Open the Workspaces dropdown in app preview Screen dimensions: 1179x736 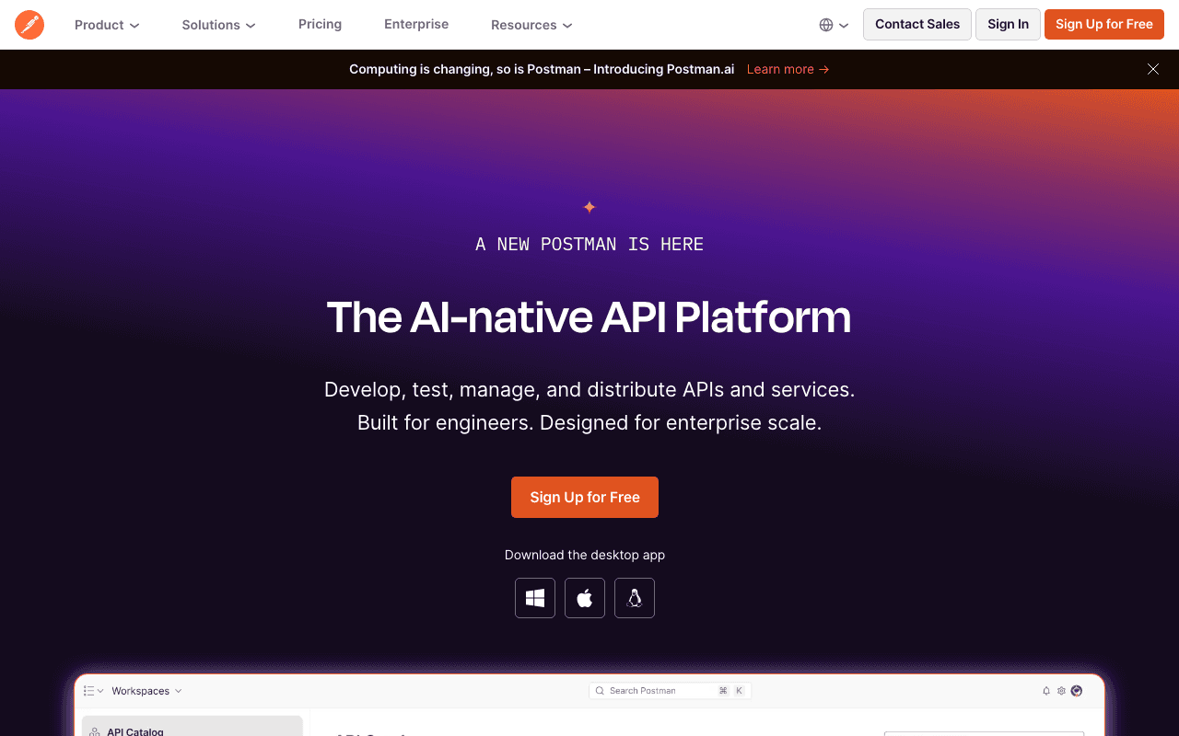146,691
